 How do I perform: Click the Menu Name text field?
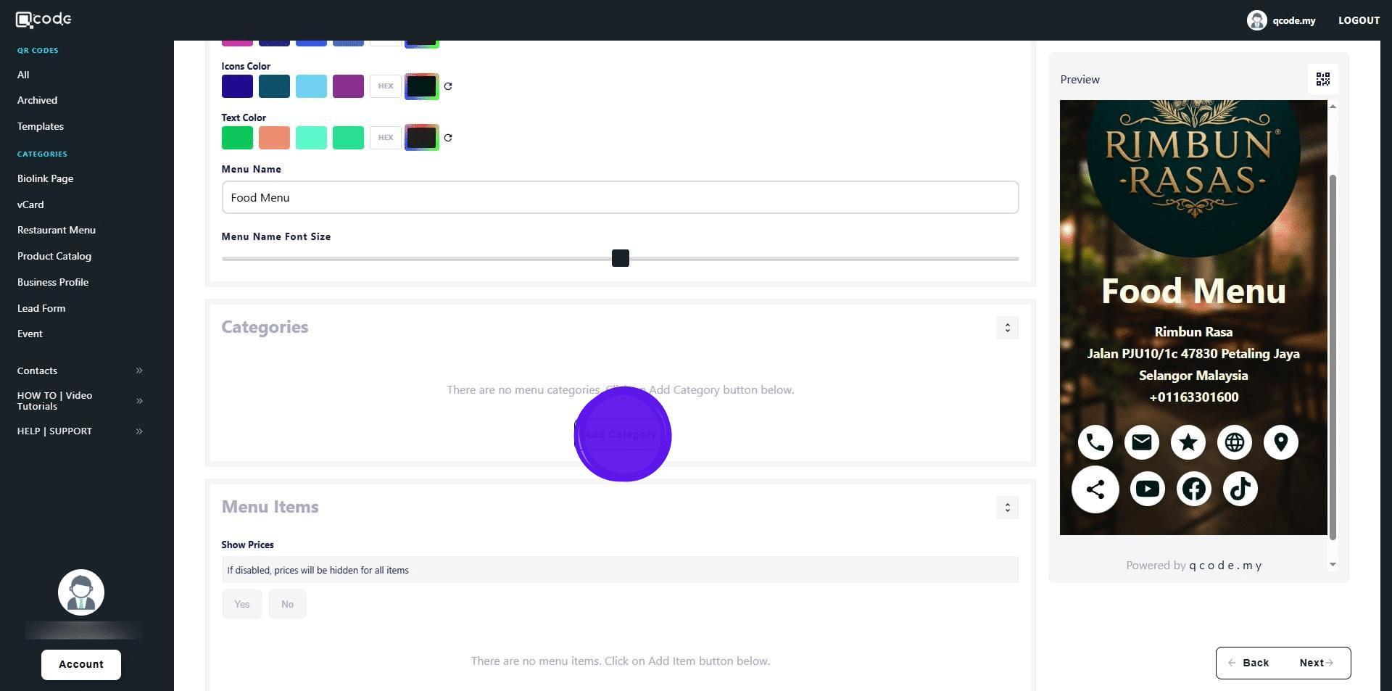tap(620, 197)
